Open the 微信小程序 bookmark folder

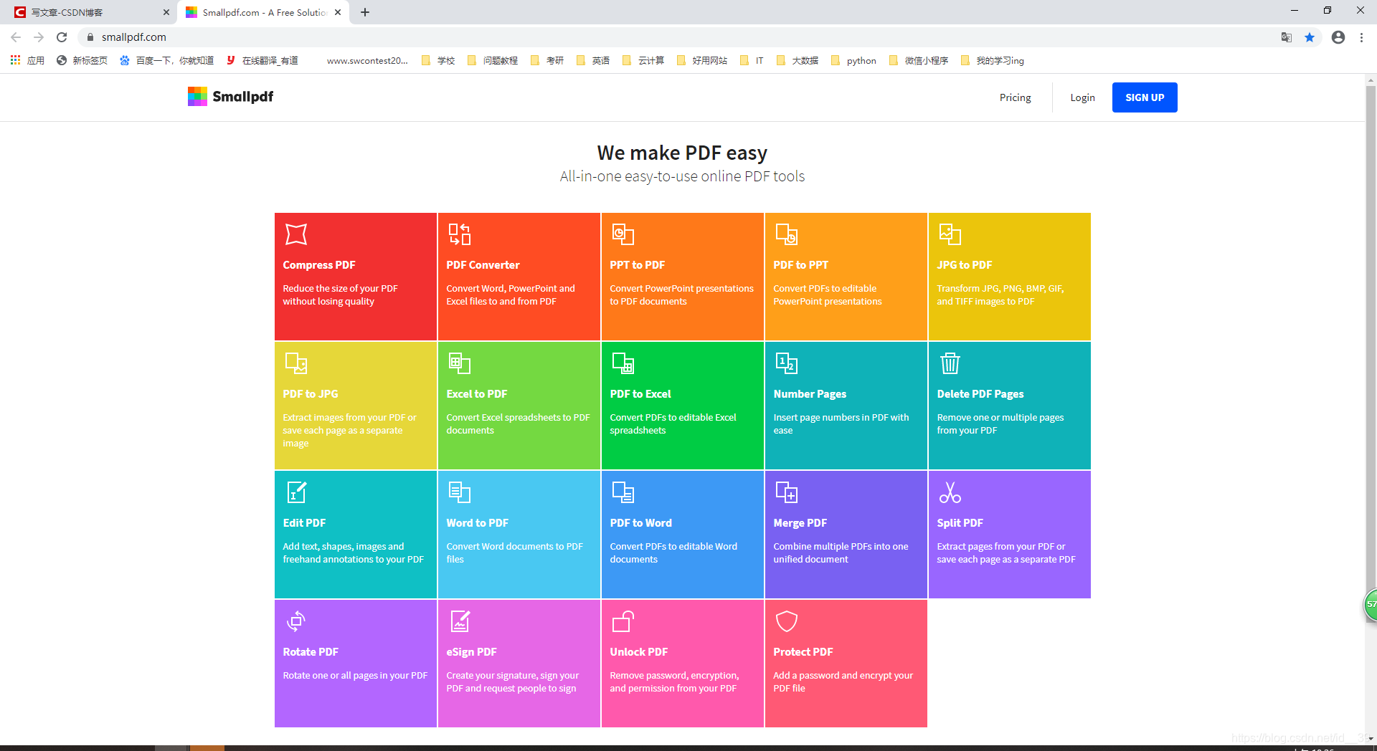pyautogui.click(x=919, y=61)
